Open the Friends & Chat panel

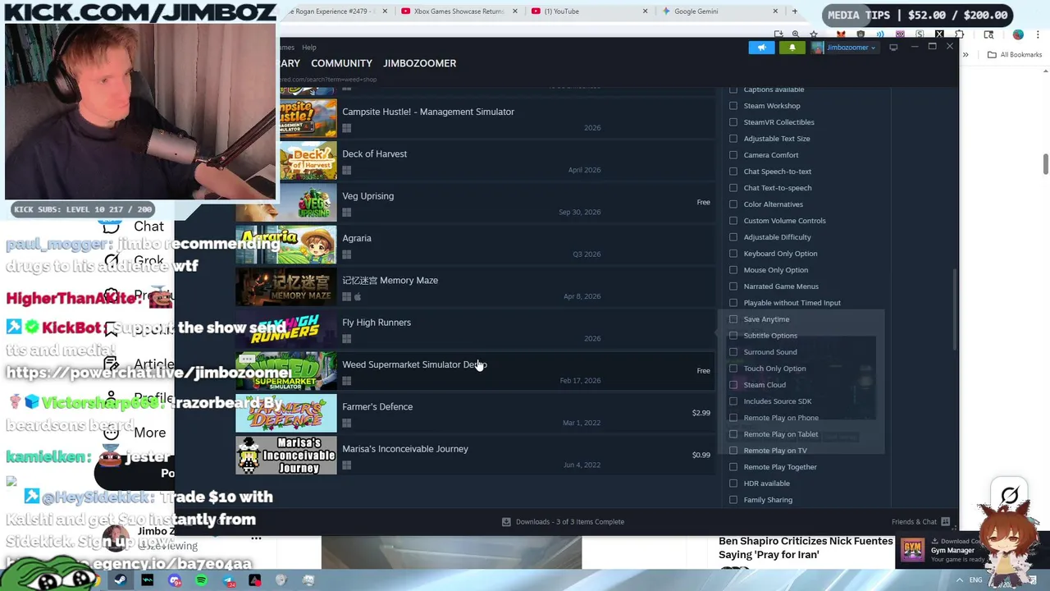pos(920,522)
